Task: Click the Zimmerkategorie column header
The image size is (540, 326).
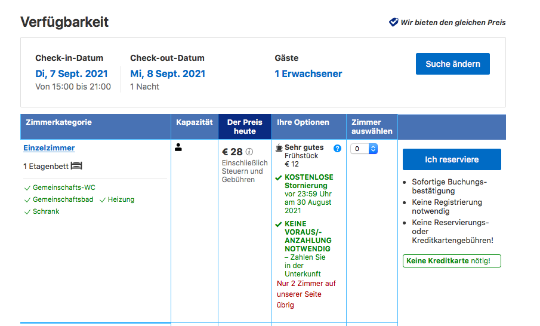Action: (59, 122)
